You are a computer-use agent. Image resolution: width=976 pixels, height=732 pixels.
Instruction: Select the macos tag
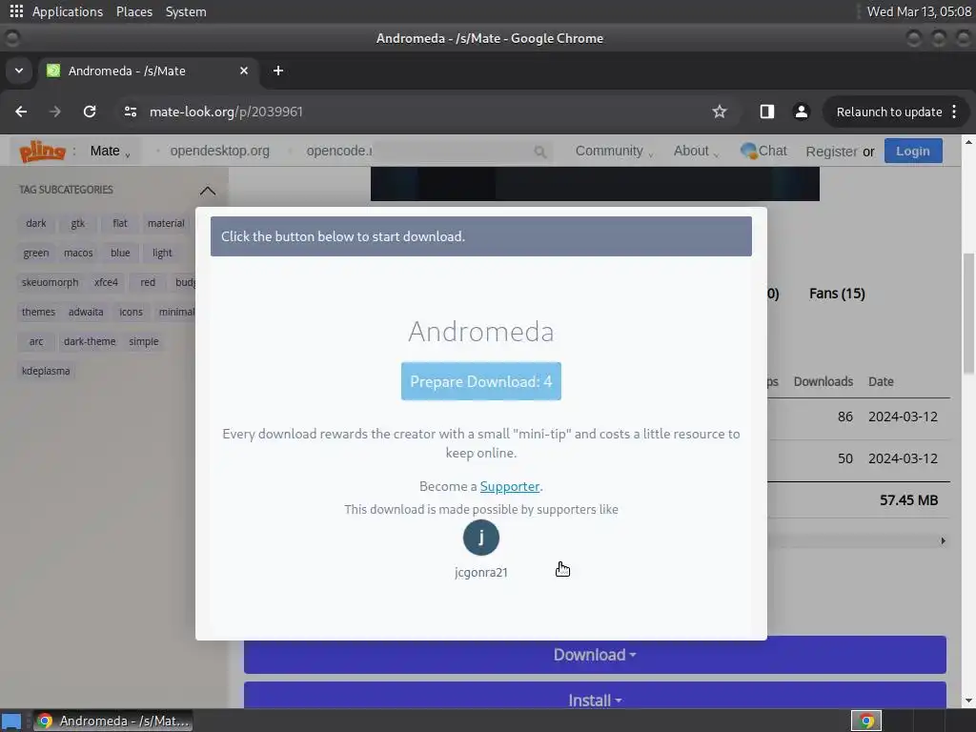click(x=78, y=253)
